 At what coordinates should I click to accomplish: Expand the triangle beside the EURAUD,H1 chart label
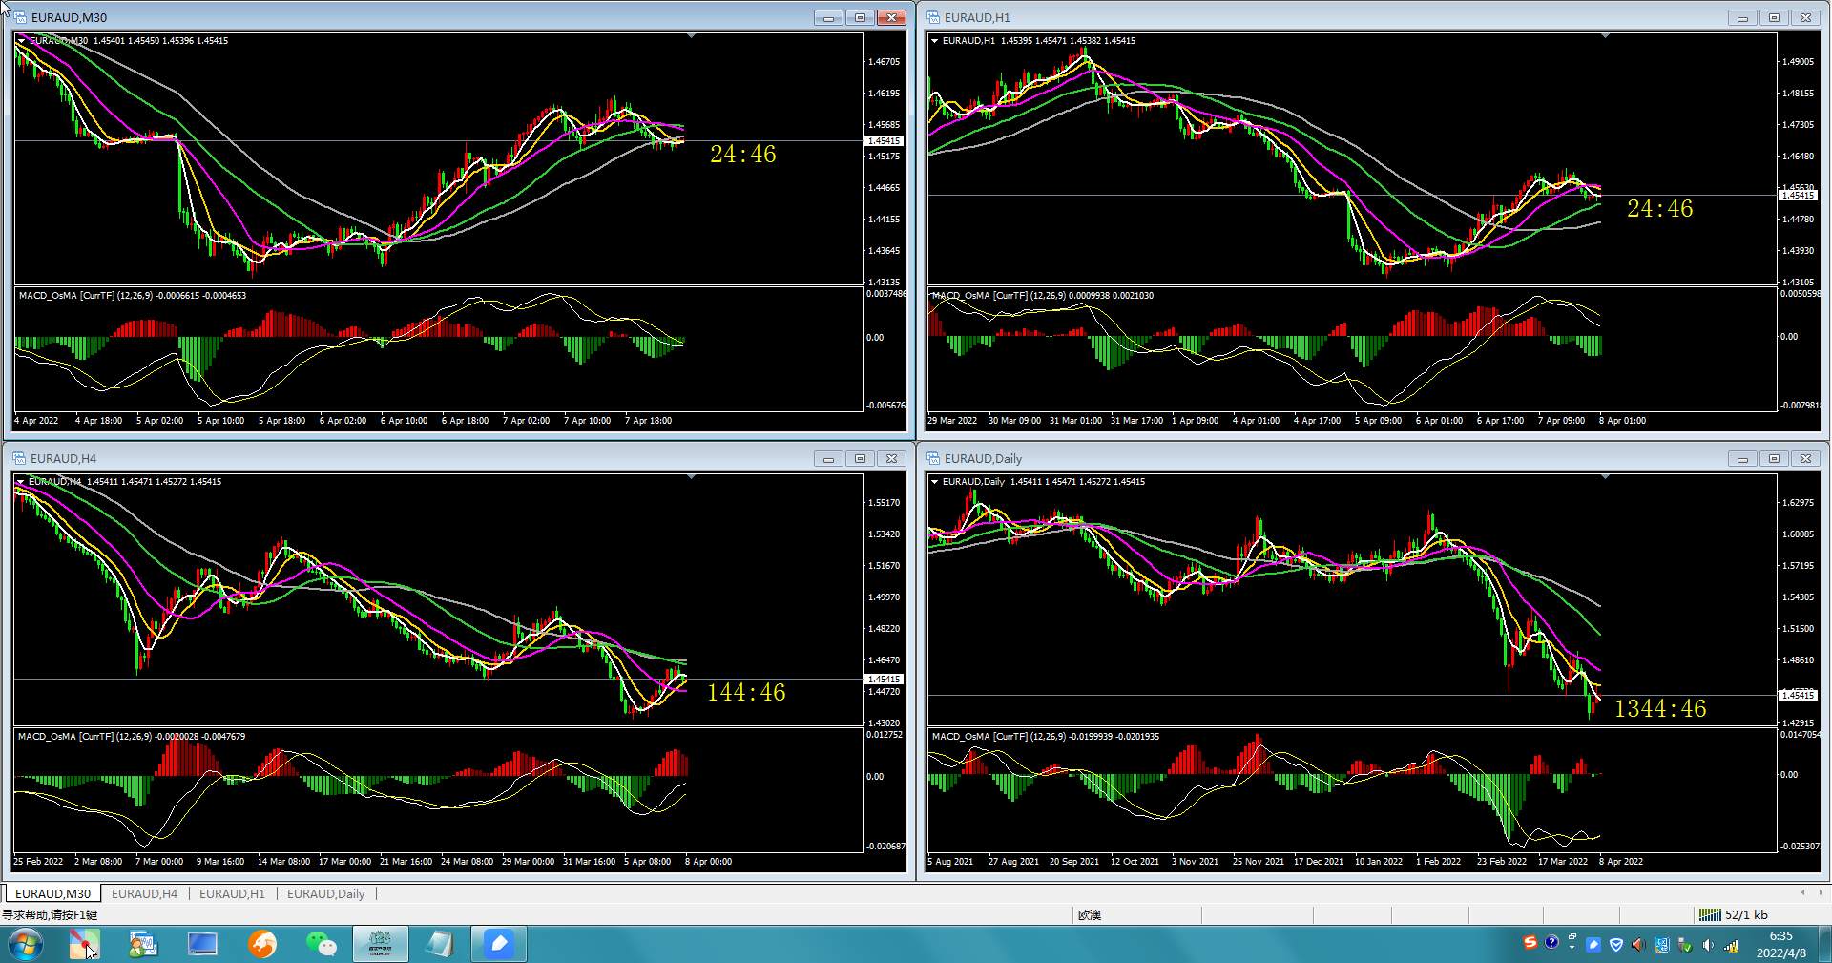click(x=934, y=41)
